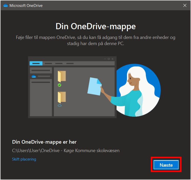Viewport: 191px width, 180px height.
Task: Select the lower folder in the illustration
Action: click(x=62, y=97)
